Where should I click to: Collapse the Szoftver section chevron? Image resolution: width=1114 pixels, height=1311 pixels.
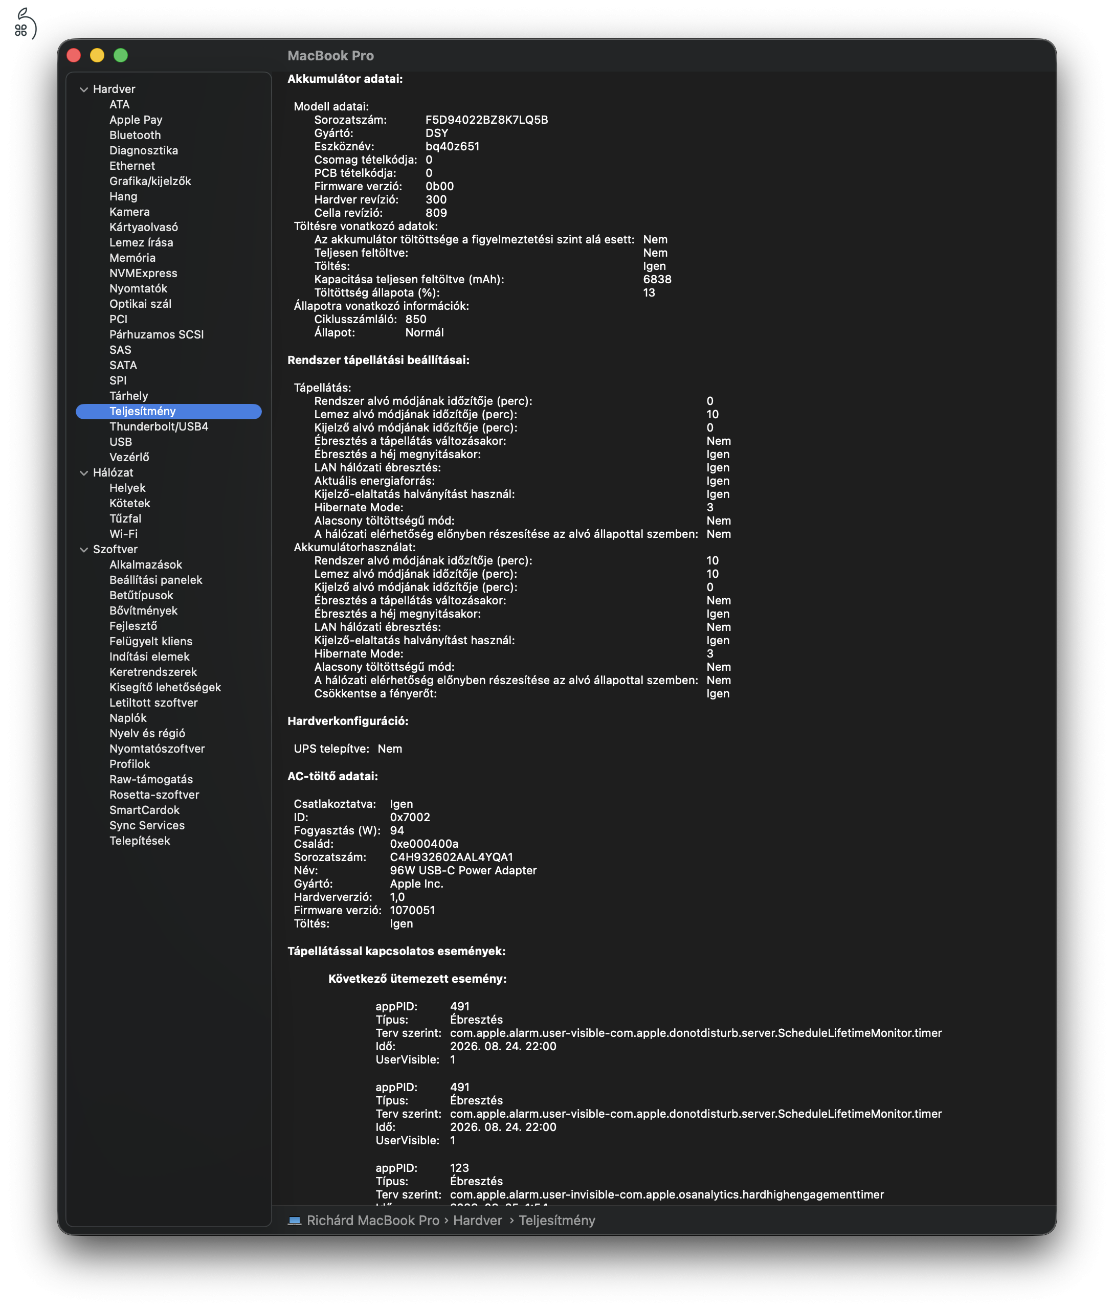pyautogui.click(x=83, y=550)
